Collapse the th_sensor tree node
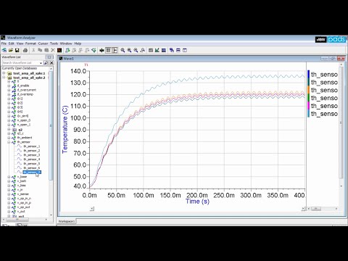The width and height of the screenshot is (348, 261). (x=9, y=142)
